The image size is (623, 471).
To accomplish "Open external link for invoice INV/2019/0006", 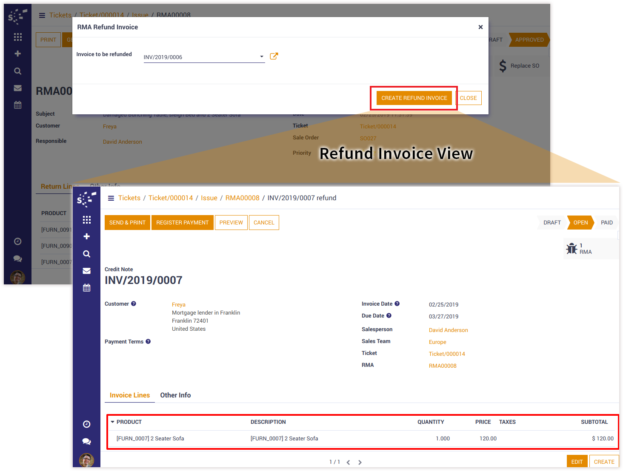I will click(274, 56).
